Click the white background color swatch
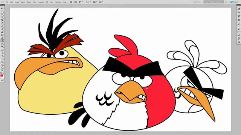The height and width of the screenshot is (135, 241). coord(3,77)
